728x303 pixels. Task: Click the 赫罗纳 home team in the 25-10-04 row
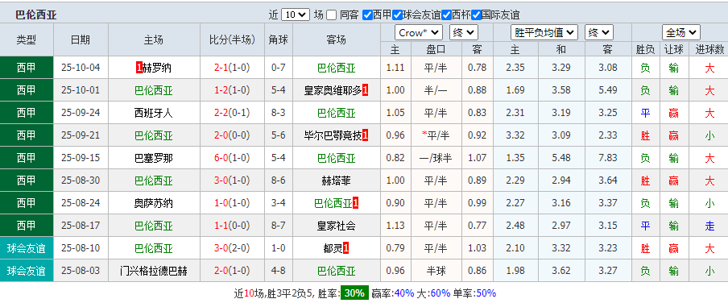point(157,68)
